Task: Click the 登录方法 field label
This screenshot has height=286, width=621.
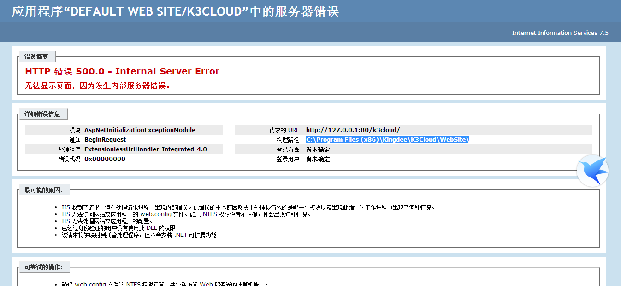Action: [288, 149]
